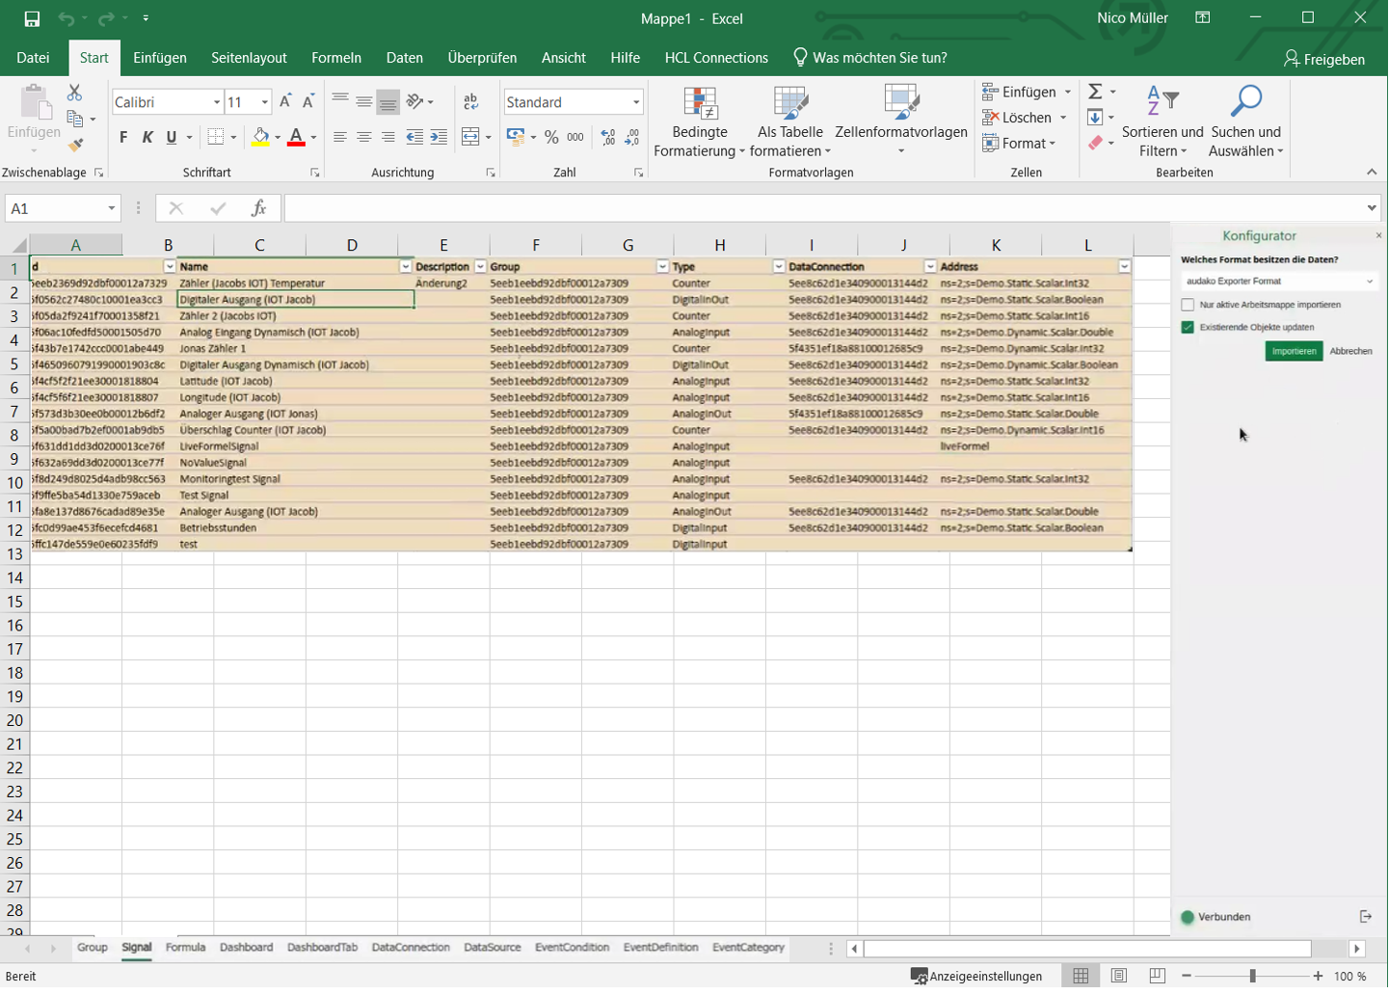This screenshot has height=994, width=1389.
Task: Click the AutoSum sigma icon
Action: pos(1095,92)
